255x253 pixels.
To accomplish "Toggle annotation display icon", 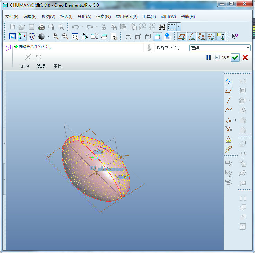I will [x=221, y=36].
